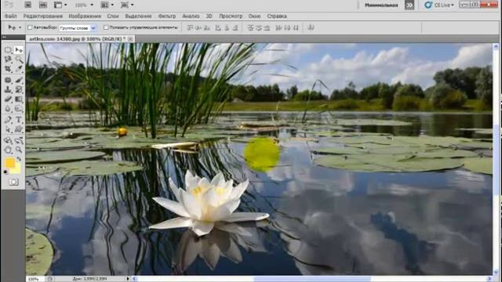The width and height of the screenshot is (502, 282).
Task: Open the CS Live dropdown
Action: 439,5
